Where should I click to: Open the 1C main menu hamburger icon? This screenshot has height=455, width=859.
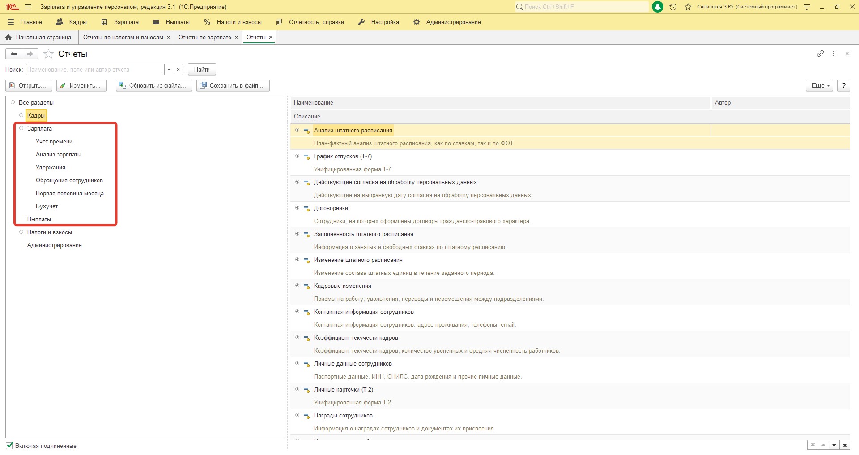[x=28, y=7]
